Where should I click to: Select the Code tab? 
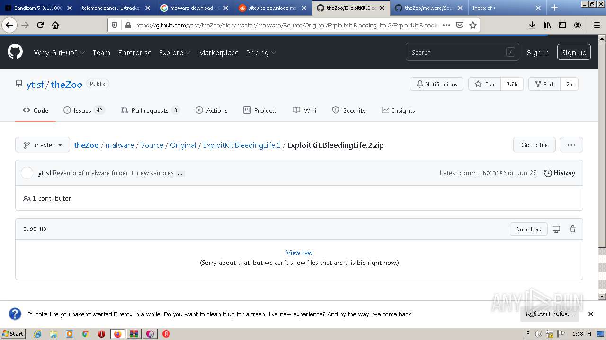click(36, 110)
